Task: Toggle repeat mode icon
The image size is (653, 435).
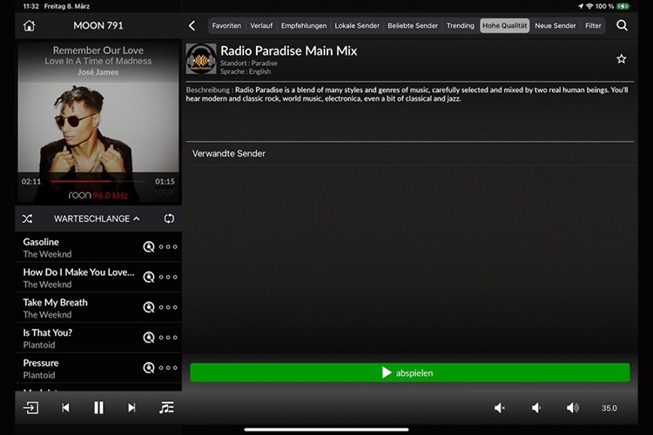Action: point(169,218)
